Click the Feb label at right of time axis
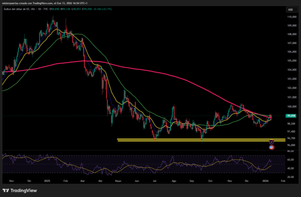This screenshot has width=301, height=197. [282, 181]
